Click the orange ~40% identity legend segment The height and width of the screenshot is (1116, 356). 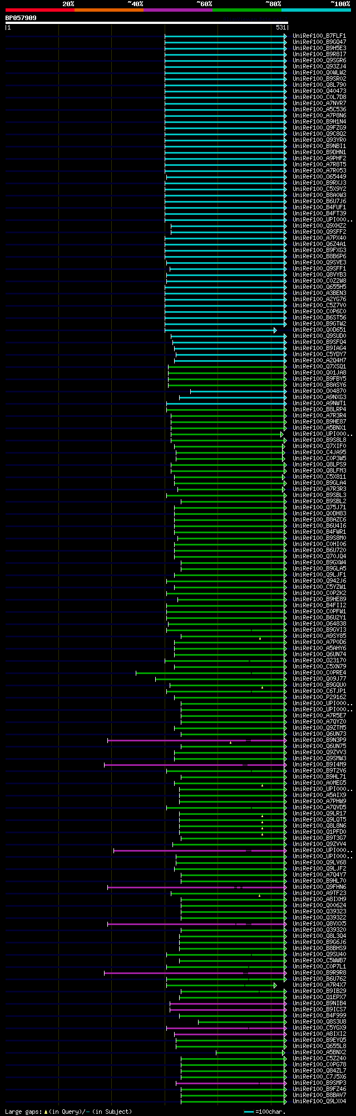pyautogui.click(x=109, y=10)
